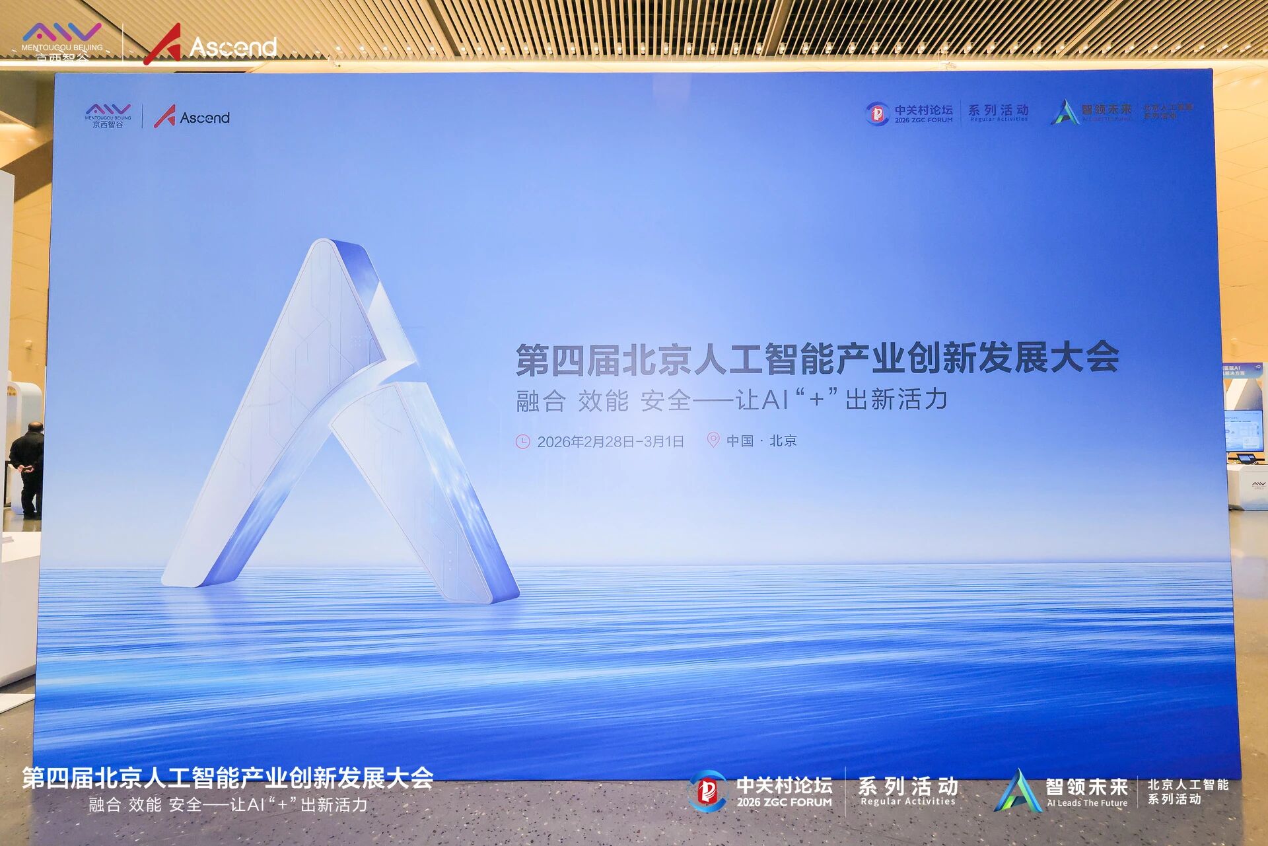
Task: Click the location pin icon before 中国·北京
Action: point(713,440)
